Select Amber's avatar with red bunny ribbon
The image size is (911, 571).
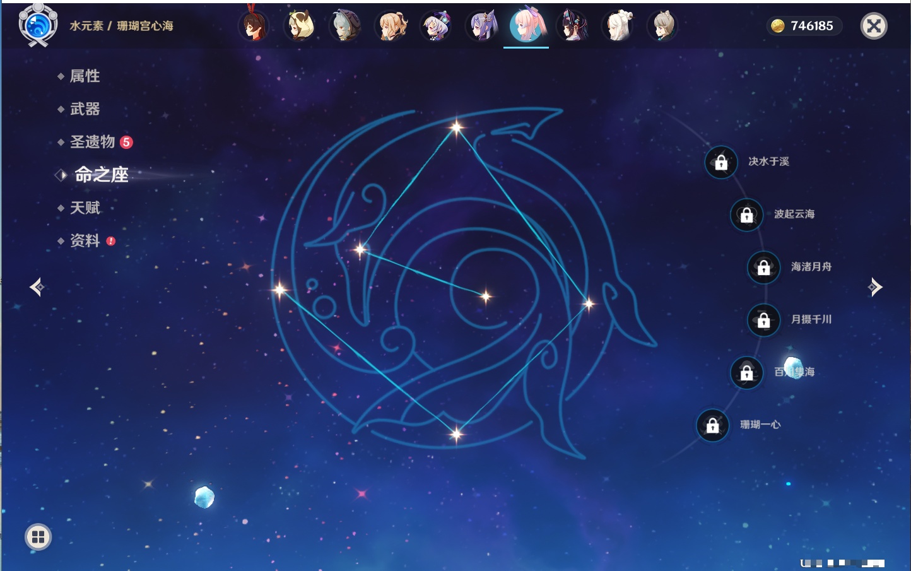tap(254, 26)
